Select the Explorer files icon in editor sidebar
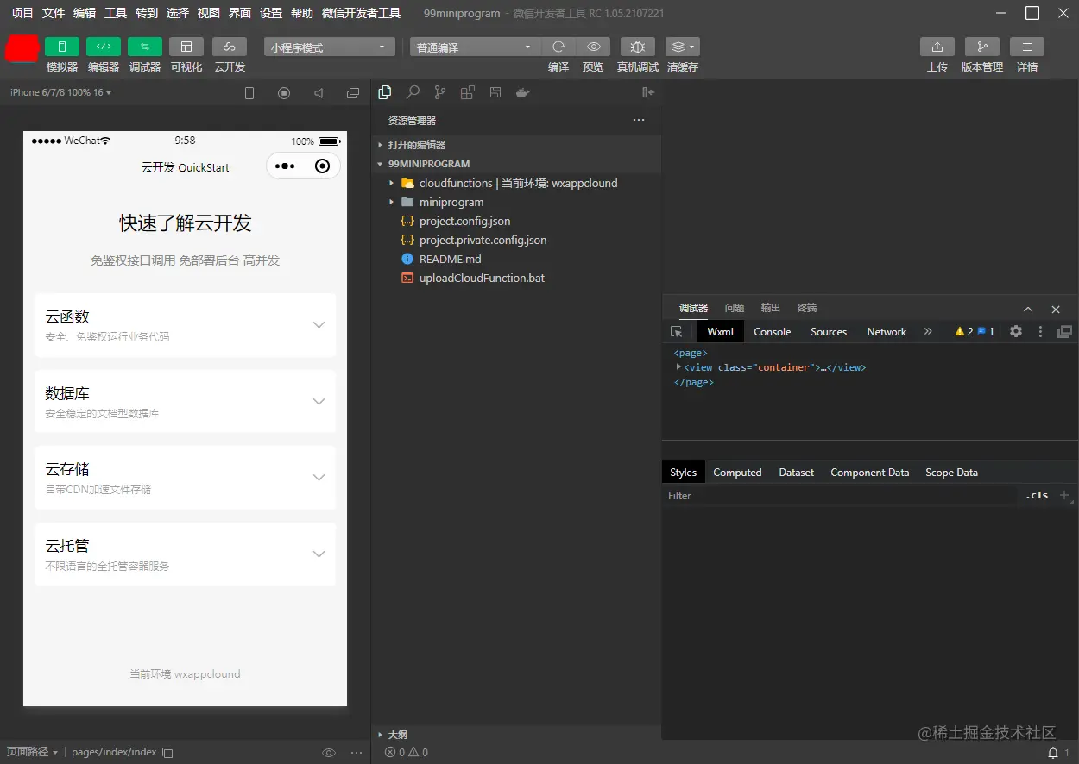This screenshot has height=764, width=1079. (385, 92)
